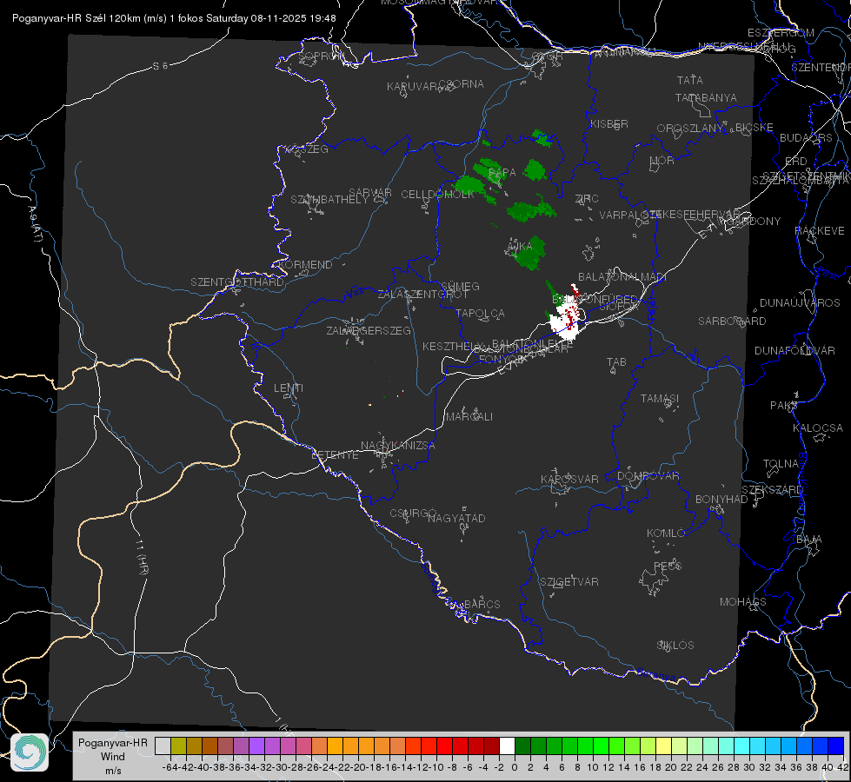Click the BICSKE town label
The image size is (851, 782).
(x=754, y=128)
